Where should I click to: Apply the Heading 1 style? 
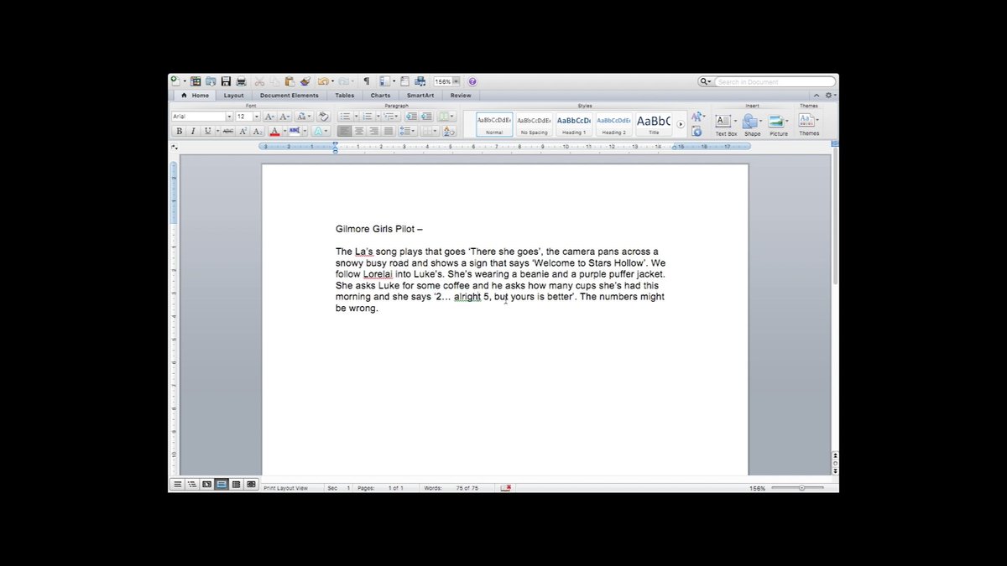click(574, 124)
